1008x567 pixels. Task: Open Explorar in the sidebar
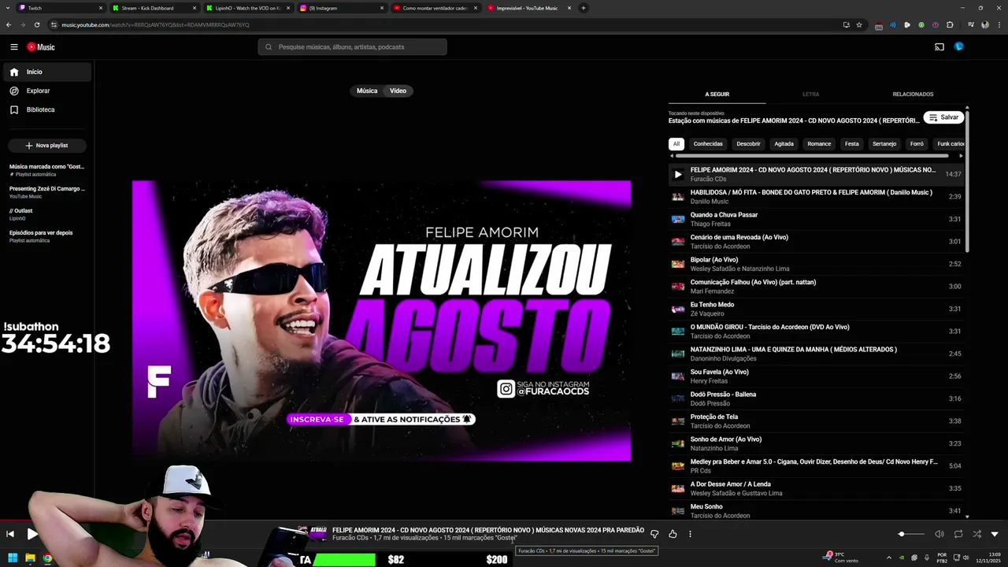(x=47, y=91)
